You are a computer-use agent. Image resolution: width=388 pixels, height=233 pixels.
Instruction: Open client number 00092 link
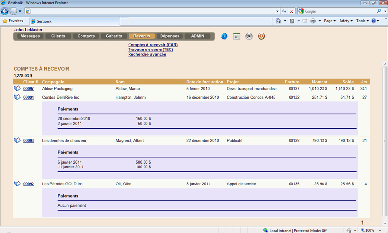29,184
